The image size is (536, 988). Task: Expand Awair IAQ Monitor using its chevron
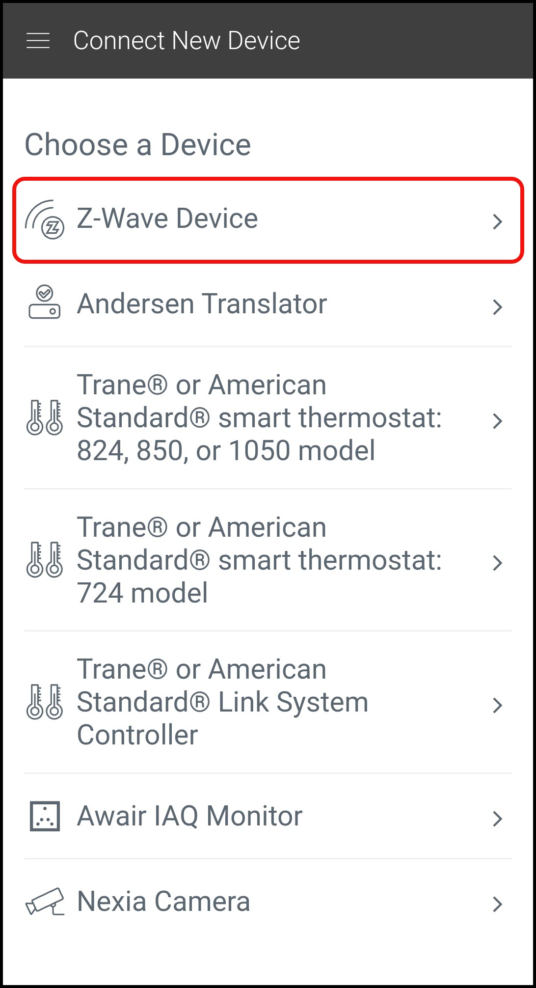click(x=497, y=819)
